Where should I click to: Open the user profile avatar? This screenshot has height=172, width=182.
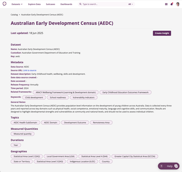pyautogui.click(x=178, y=4)
